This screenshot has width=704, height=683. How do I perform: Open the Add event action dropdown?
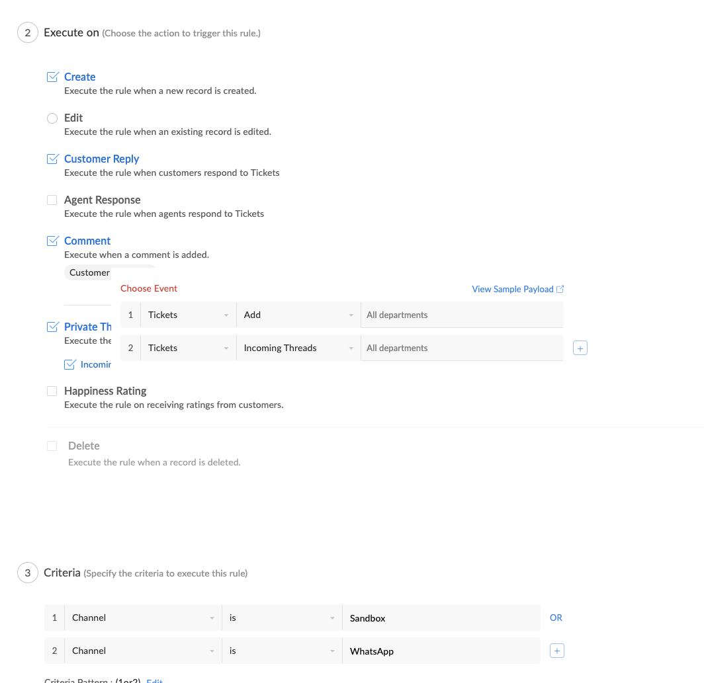coord(298,315)
